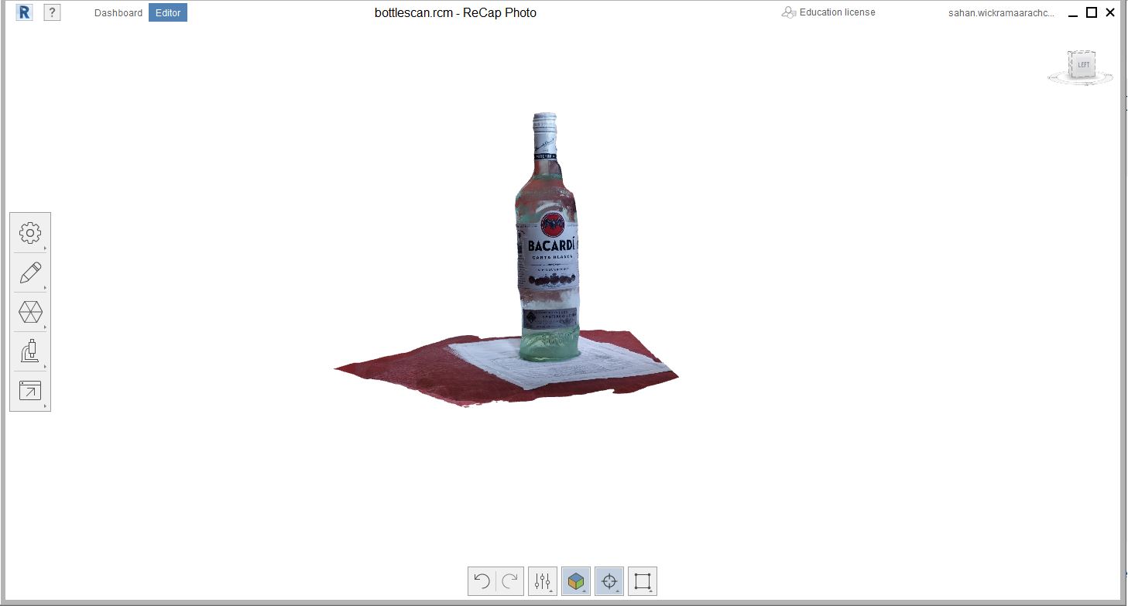Undo the last action
Viewport: 1128px width, 606px height.
(x=482, y=581)
